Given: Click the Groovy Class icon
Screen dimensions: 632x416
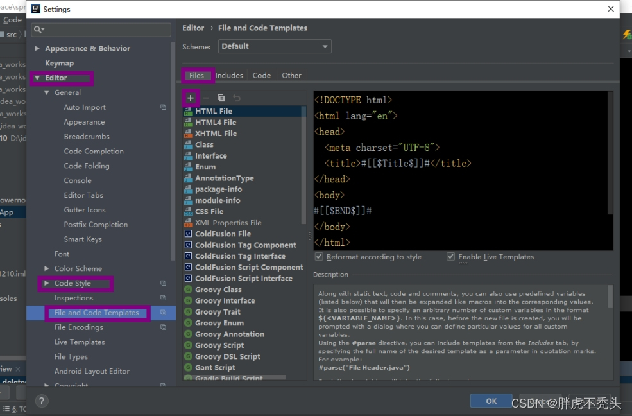Looking at the screenshot, I should tap(188, 290).
